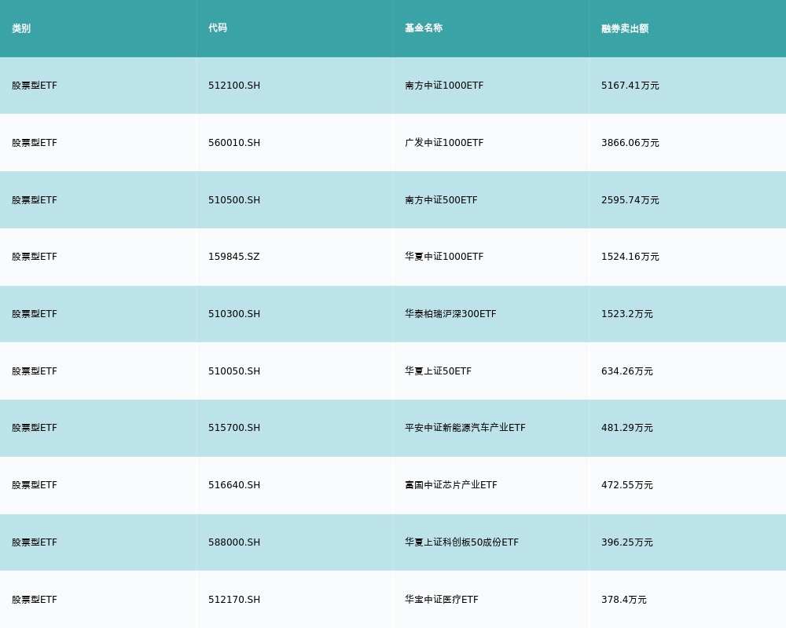The width and height of the screenshot is (786, 628).
Task: Click fund code 560010.SH
Action: (234, 143)
